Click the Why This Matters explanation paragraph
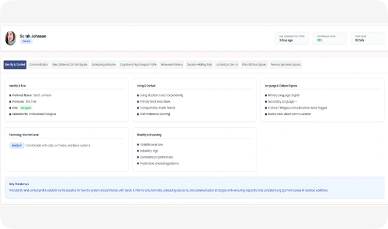The width and height of the screenshot is (388, 229). click(169, 190)
